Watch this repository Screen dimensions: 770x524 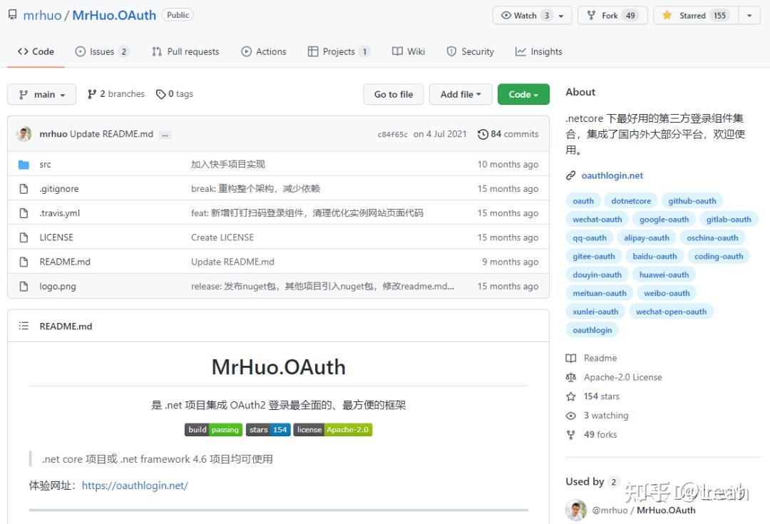pyautogui.click(x=525, y=14)
